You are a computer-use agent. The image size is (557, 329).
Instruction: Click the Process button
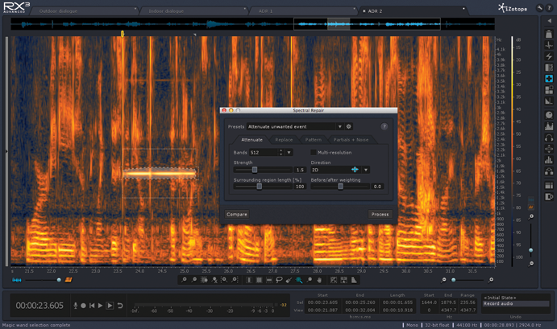coord(380,214)
